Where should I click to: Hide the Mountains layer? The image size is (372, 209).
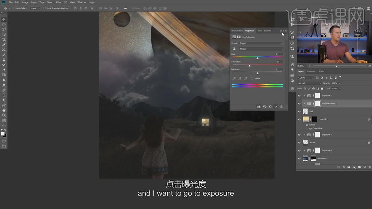coord(299,158)
